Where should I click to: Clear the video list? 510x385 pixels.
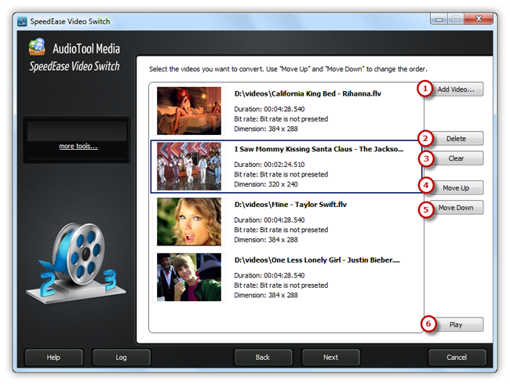pyautogui.click(x=456, y=158)
